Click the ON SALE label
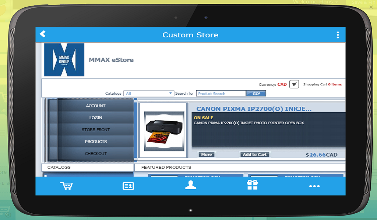The width and height of the screenshot is (377, 220). [x=203, y=118]
